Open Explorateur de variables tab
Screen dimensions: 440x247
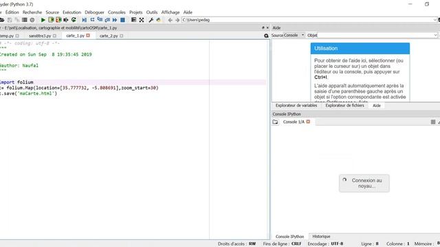[x=296, y=105]
